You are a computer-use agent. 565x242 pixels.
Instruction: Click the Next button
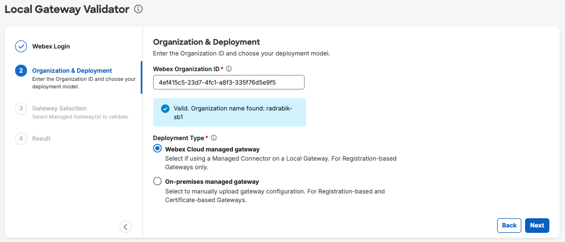tap(537, 225)
